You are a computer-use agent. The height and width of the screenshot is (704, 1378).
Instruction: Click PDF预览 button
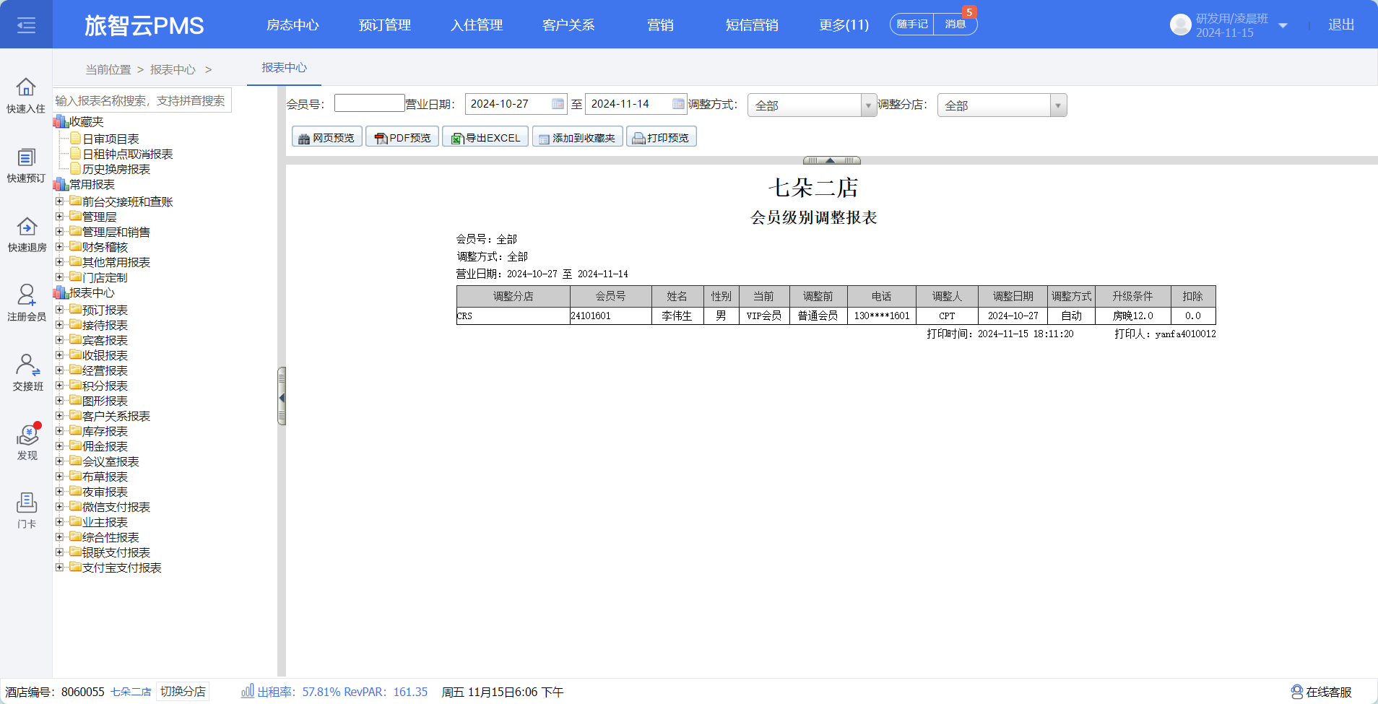[x=402, y=137]
